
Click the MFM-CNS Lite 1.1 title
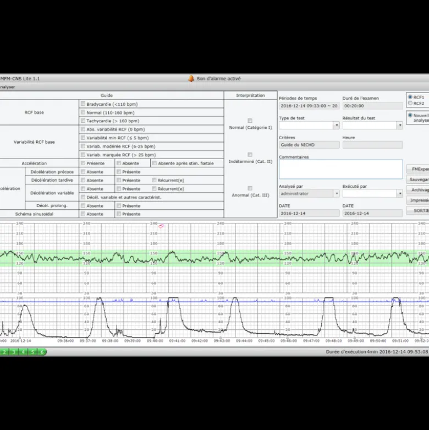pos(20,79)
